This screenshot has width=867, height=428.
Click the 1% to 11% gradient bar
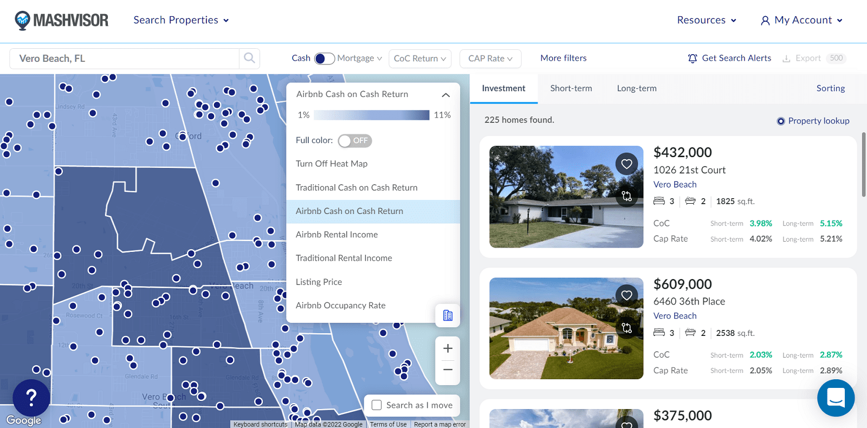(371, 115)
